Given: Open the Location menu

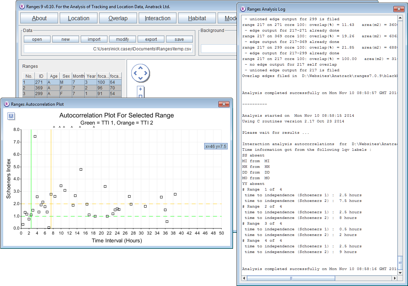Looking at the screenshot, I should 79,18.
